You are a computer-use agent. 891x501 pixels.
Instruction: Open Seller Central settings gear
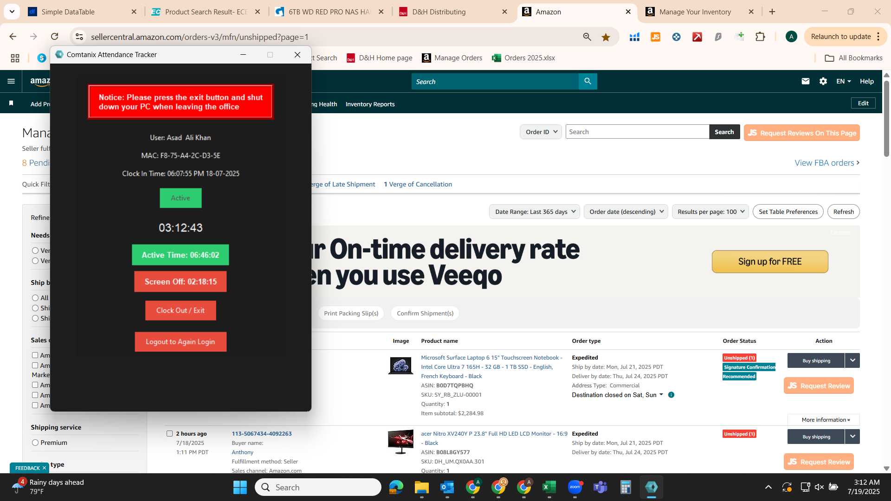click(823, 81)
